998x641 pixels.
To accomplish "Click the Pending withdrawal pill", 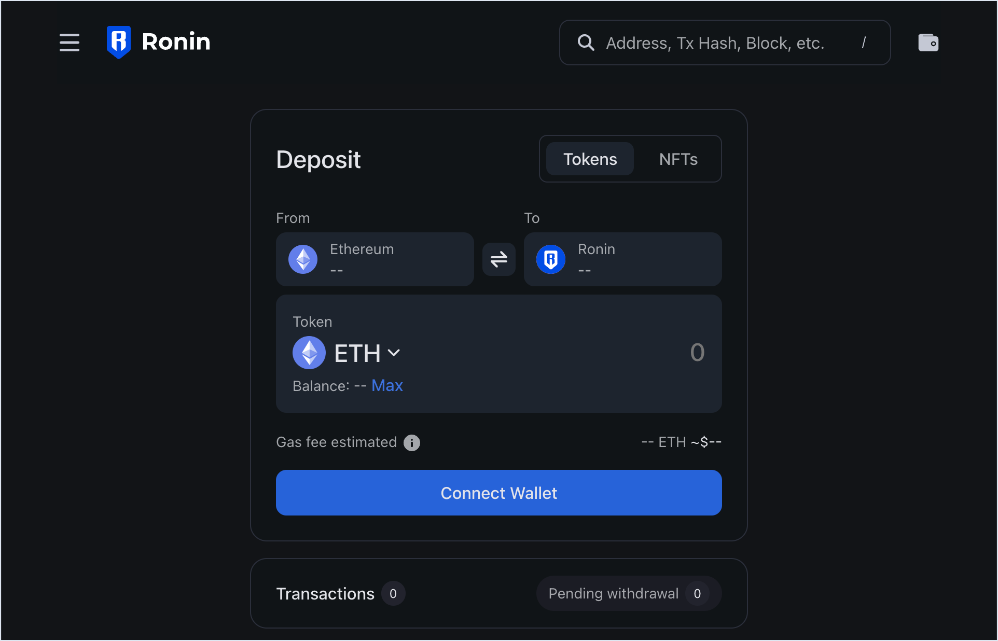I will tap(628, 593).
